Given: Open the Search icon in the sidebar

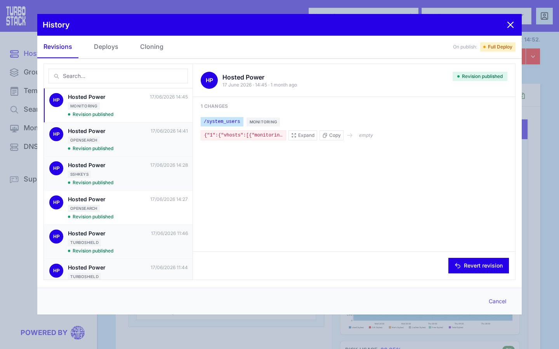Looking at the screenshot, I should pos(14,110).
